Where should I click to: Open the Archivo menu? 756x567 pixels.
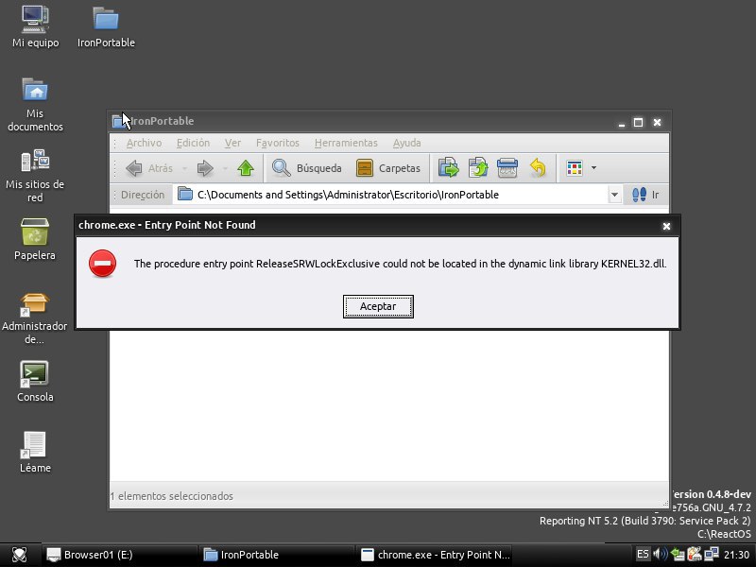(x=144, y=144)
